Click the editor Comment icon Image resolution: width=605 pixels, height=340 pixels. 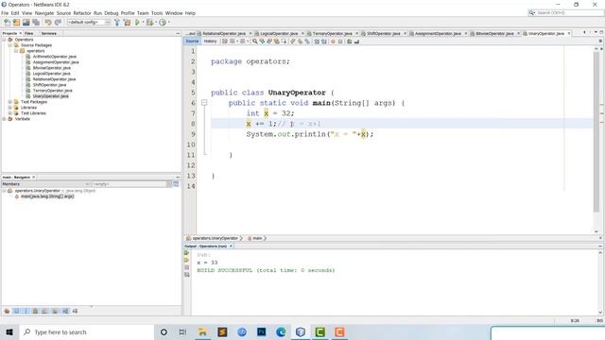coord(349,42)
